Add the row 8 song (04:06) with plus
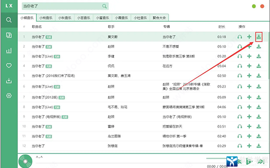This screenshot has width=270, height=168. coord(249,107)
